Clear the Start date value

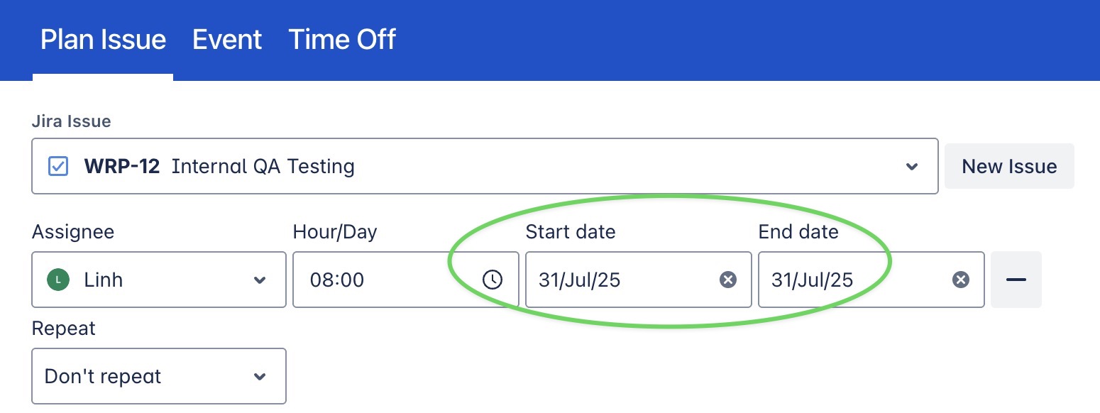727,280
